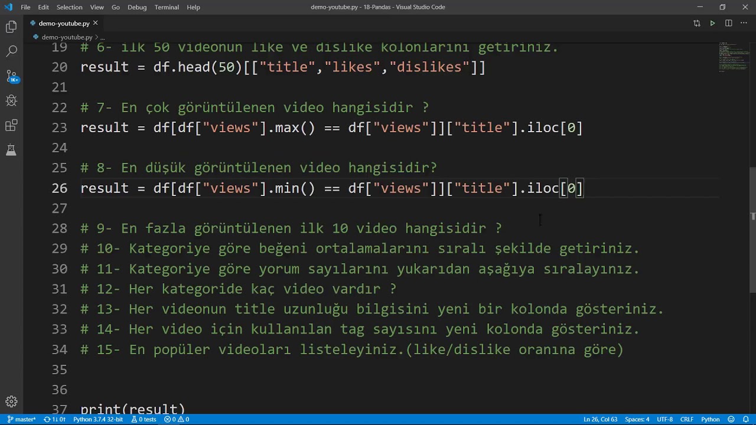The image size is (756, 425).
Task: Click the comment '# 10- Kategoriye göre beğeni'
Action: 360,249
